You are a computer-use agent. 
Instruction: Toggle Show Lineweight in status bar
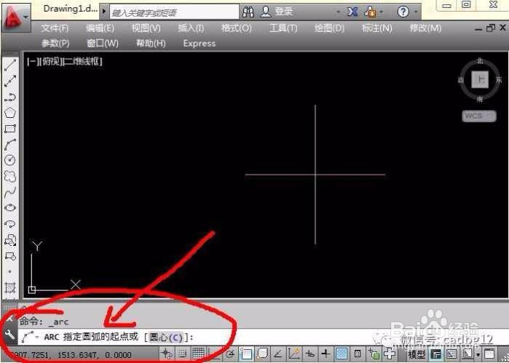coord(325,354)
